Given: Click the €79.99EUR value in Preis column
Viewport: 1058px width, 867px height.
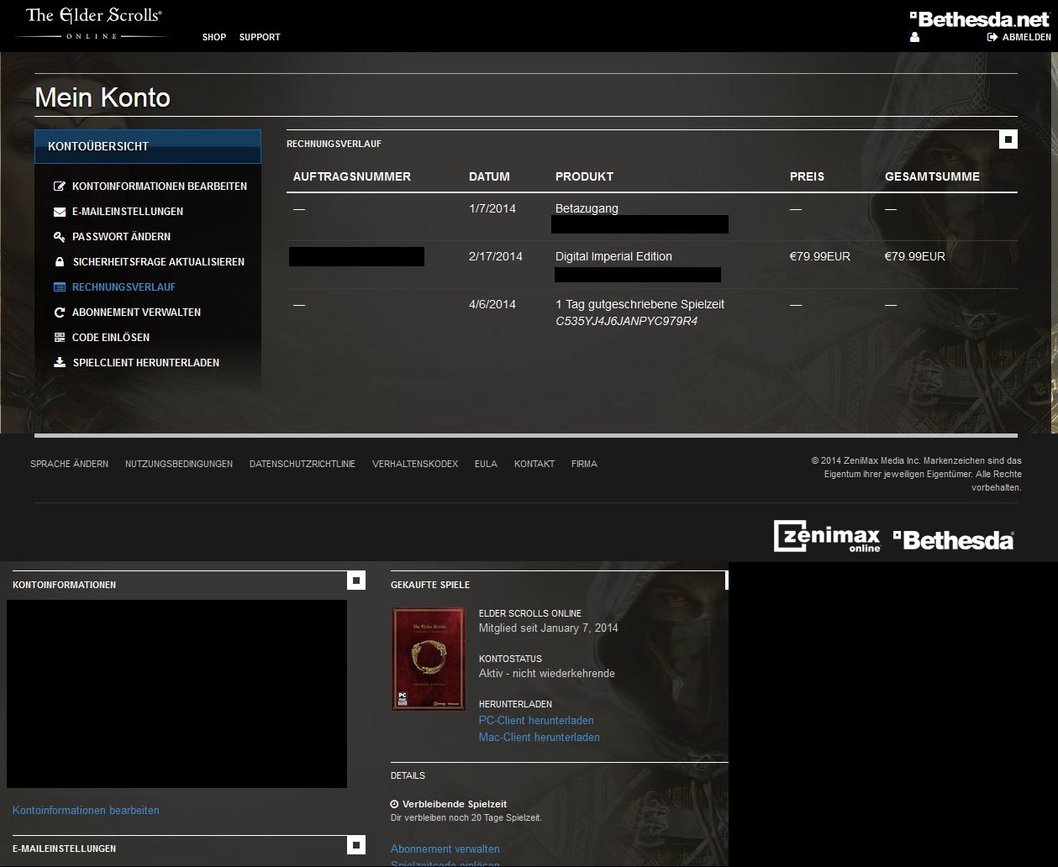Looking at the screenshot, I should pyautogui.click(x=820, y=256).
